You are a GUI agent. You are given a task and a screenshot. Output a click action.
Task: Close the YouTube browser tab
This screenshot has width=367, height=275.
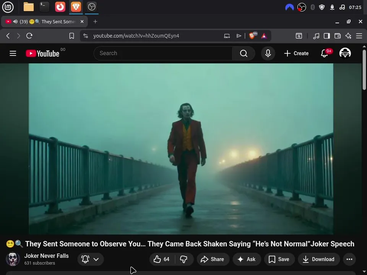[x=82, y=21]
